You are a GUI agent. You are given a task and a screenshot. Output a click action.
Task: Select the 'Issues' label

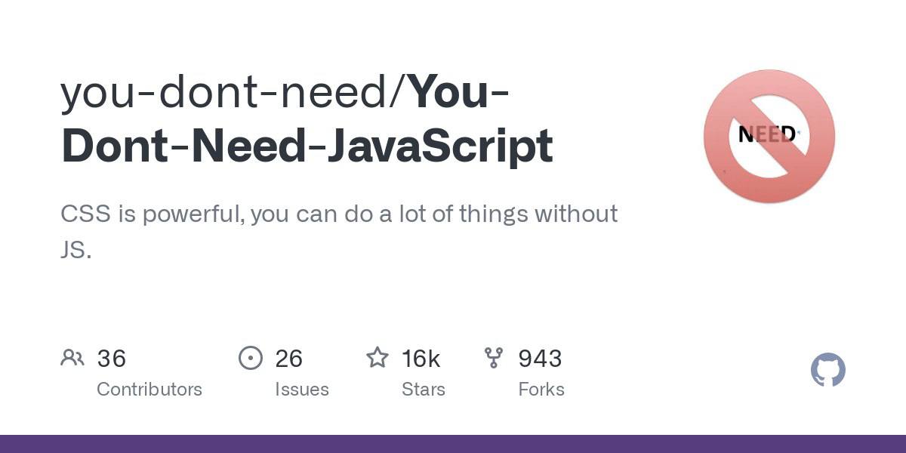click(301, 390)
